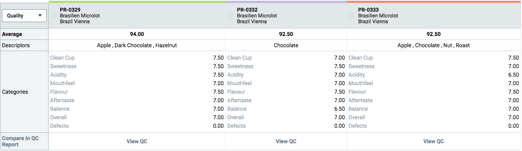522x151 pixels.
Task: Open the Quality dropdown selector
Action: click(24, 15)
